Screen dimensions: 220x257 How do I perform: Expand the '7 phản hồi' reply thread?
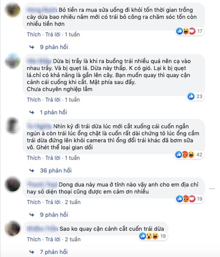pyautogui.click(x=54, y=252)
